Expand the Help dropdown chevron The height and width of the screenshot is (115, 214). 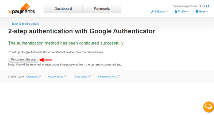tap(207, 12)
